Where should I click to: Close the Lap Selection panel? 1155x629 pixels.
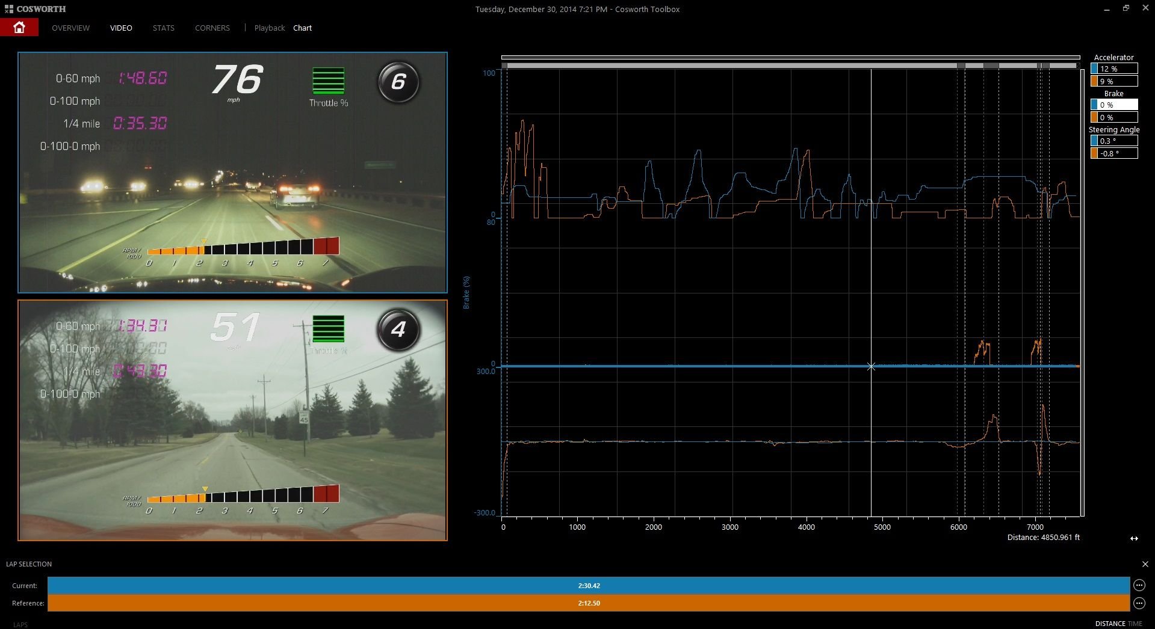[1146, 564]
